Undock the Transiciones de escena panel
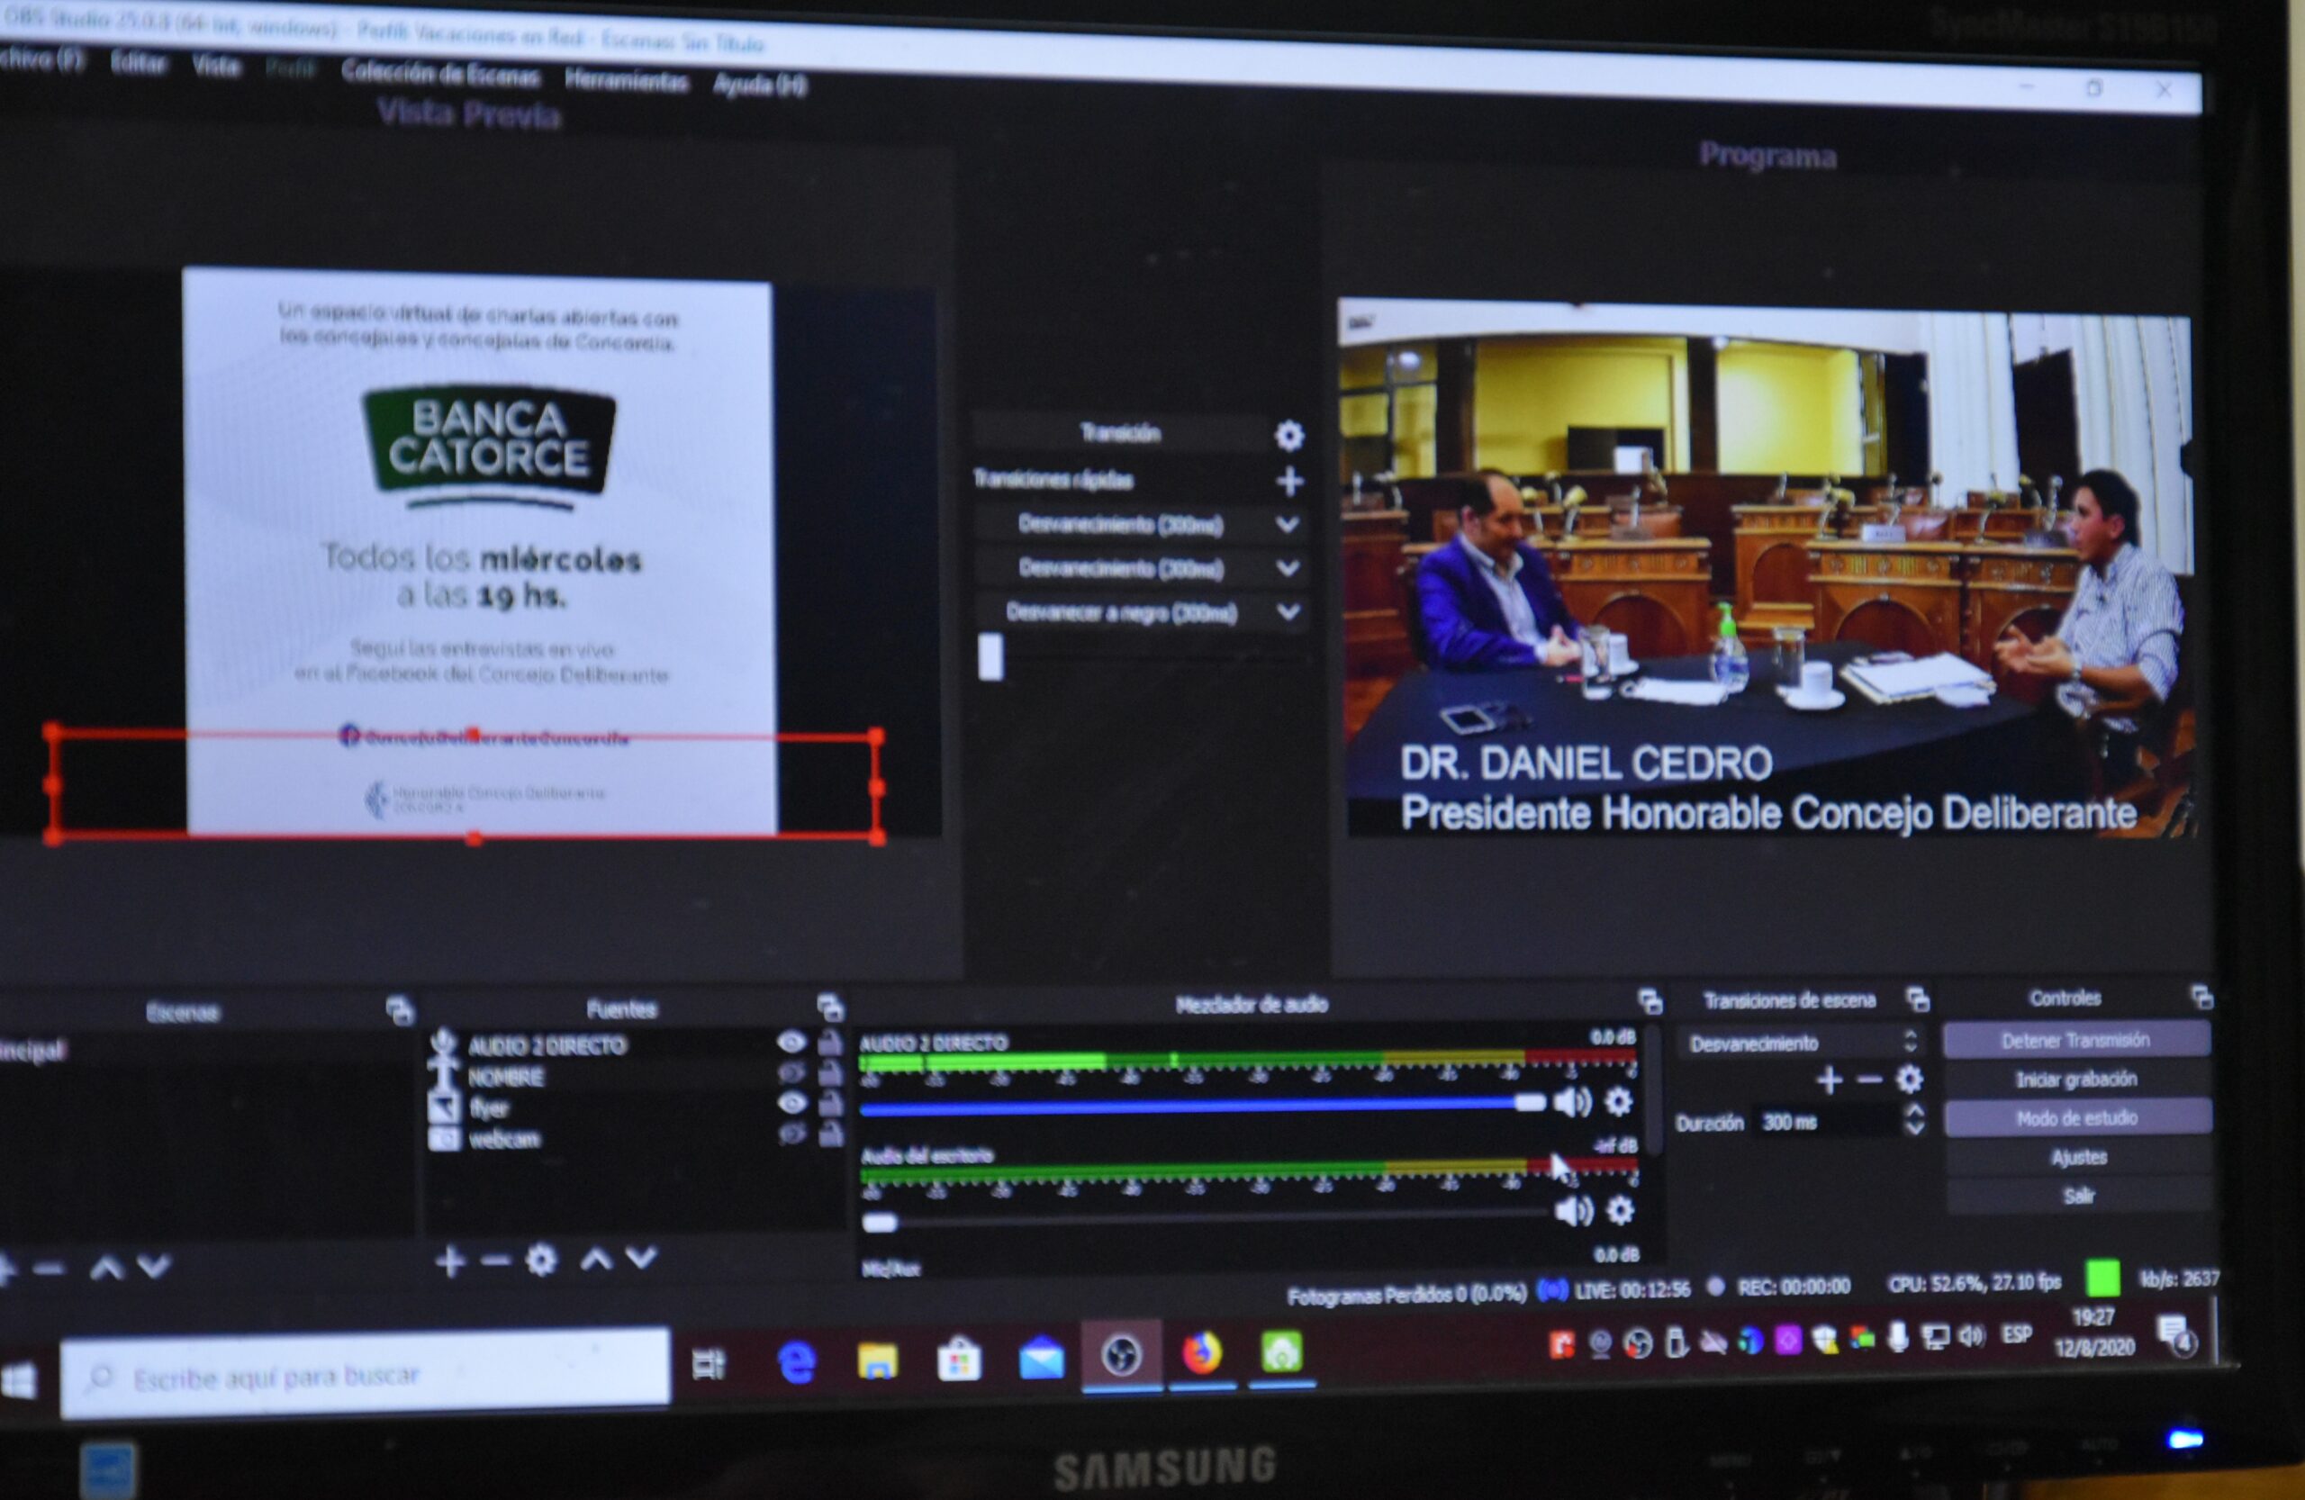Image resolution: width=2305 pixels, height=1500 pixels. (1918, 998)
